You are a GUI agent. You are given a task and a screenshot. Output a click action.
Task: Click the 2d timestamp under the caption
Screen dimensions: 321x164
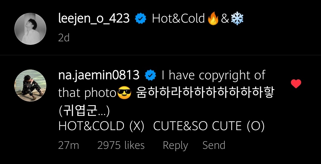64,38
